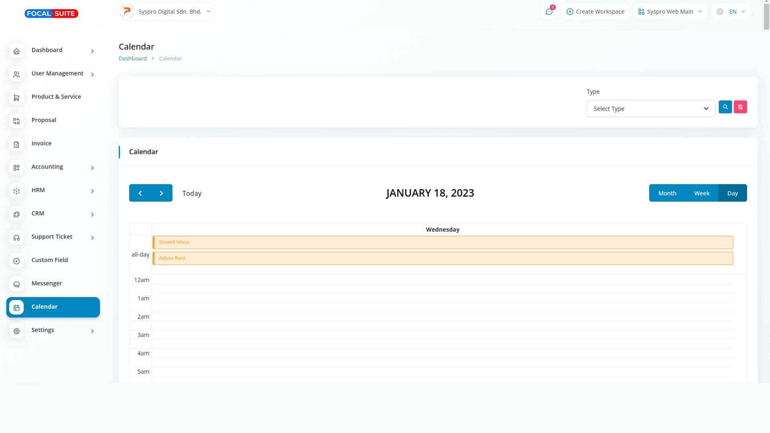Image resolution: width=770 pixels, height=433 pixels.
Task: Switch to Month view
Action: [667, 193]
